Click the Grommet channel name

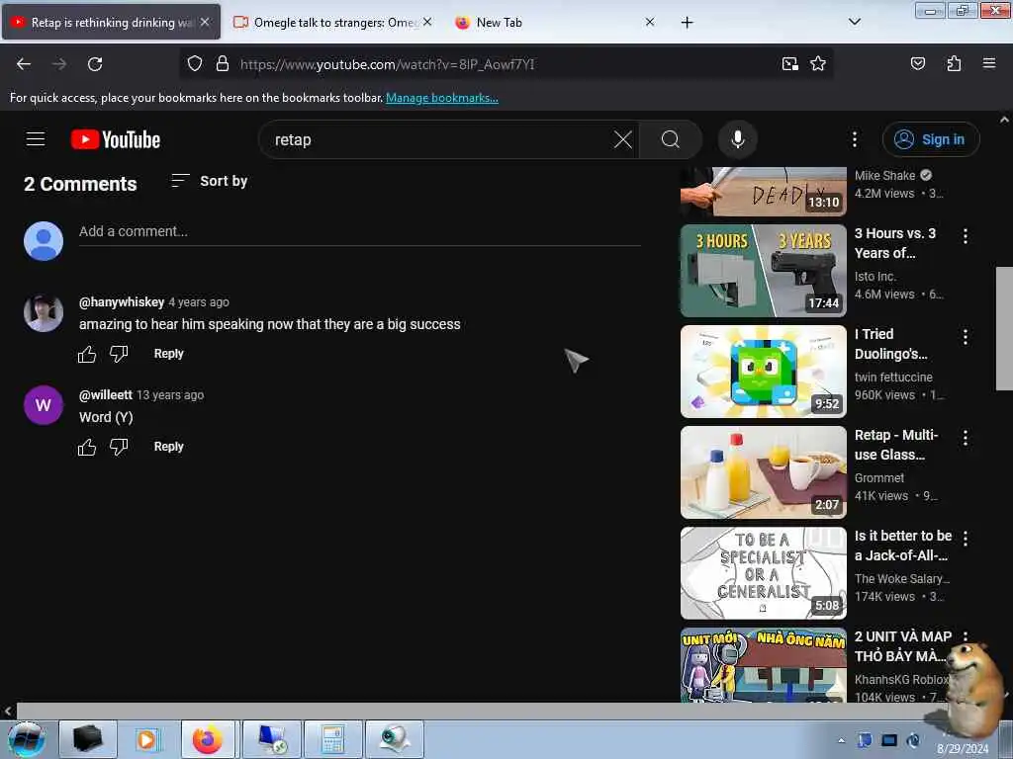click(879, 477)
